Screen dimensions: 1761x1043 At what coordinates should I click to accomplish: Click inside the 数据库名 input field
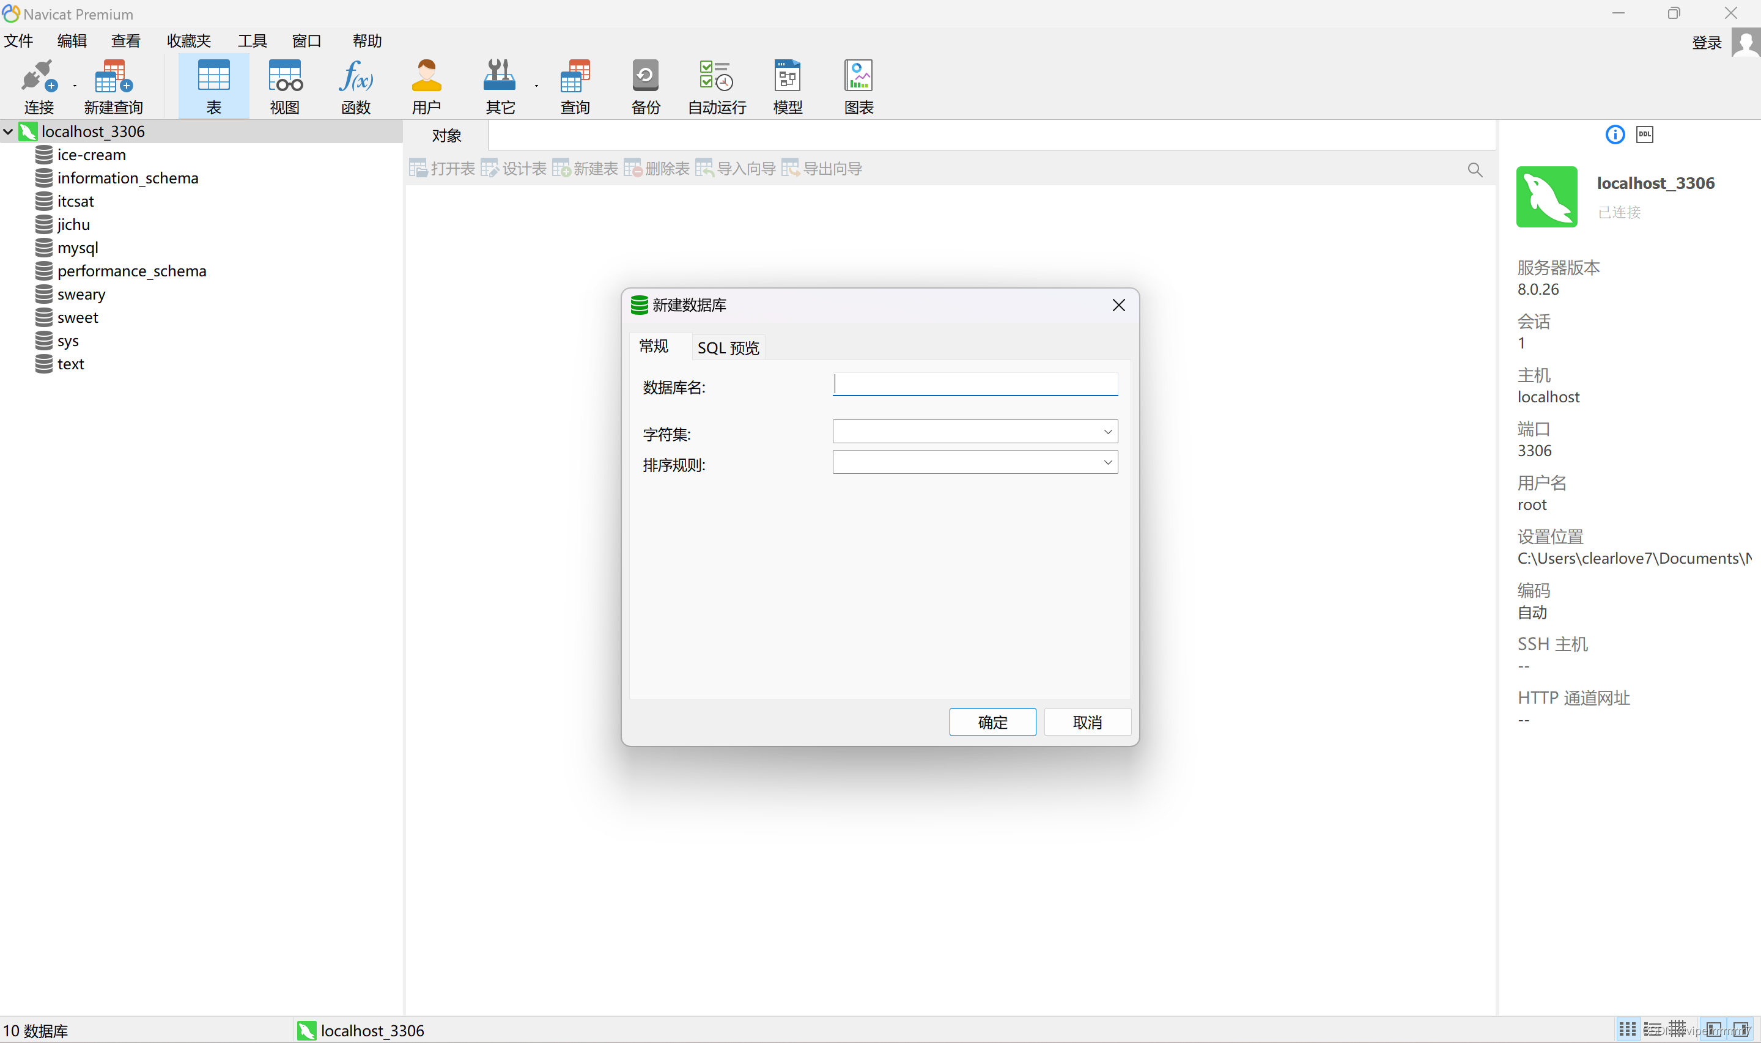pyautogui.click(x=975, y=385)
